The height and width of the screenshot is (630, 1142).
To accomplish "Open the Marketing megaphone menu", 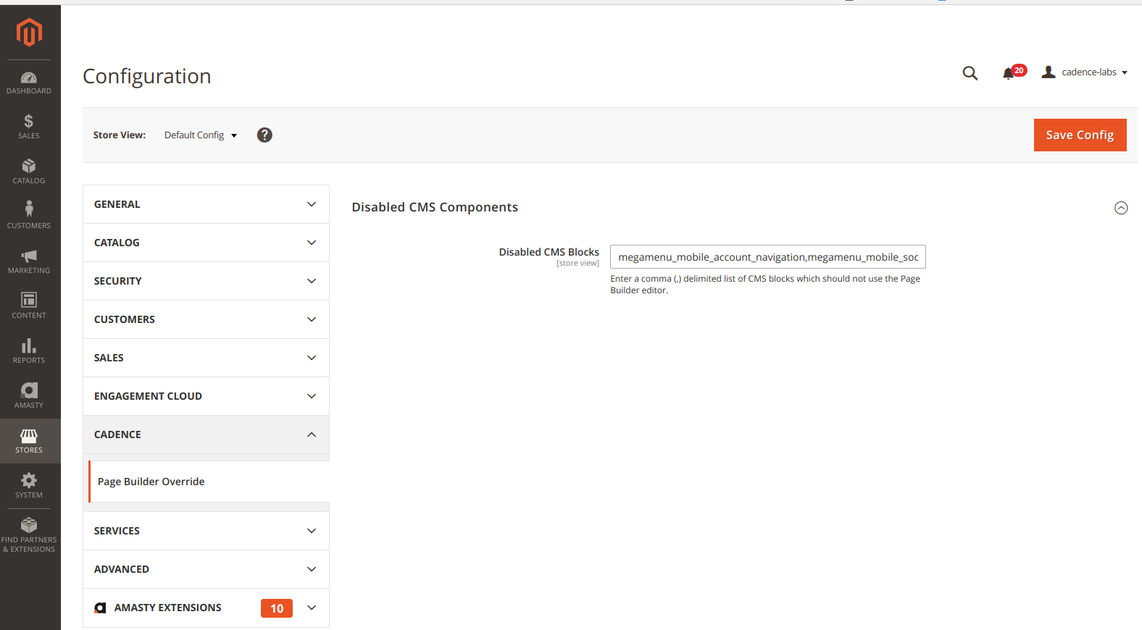I will click(29, 261).
